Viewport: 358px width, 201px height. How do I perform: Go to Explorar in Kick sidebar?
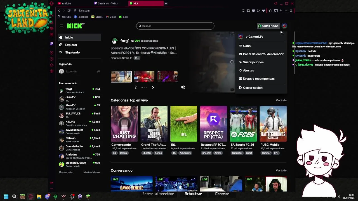coord(80,45)
